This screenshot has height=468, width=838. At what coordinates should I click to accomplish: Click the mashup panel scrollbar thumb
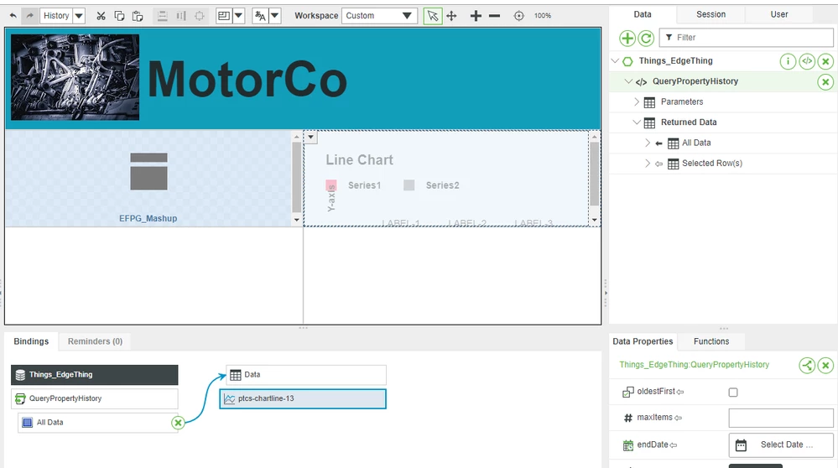click(x=297, y=178)
